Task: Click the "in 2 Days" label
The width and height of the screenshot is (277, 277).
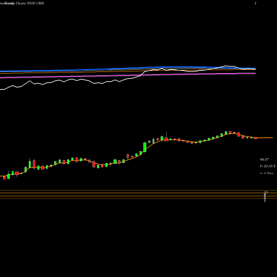Action: coord(266,173)
